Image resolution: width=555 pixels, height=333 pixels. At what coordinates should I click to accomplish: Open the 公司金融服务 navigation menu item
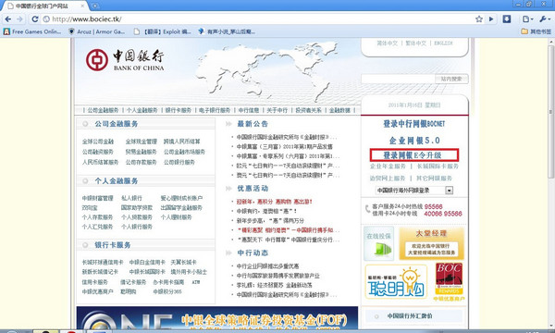click(x=103, y=110)
